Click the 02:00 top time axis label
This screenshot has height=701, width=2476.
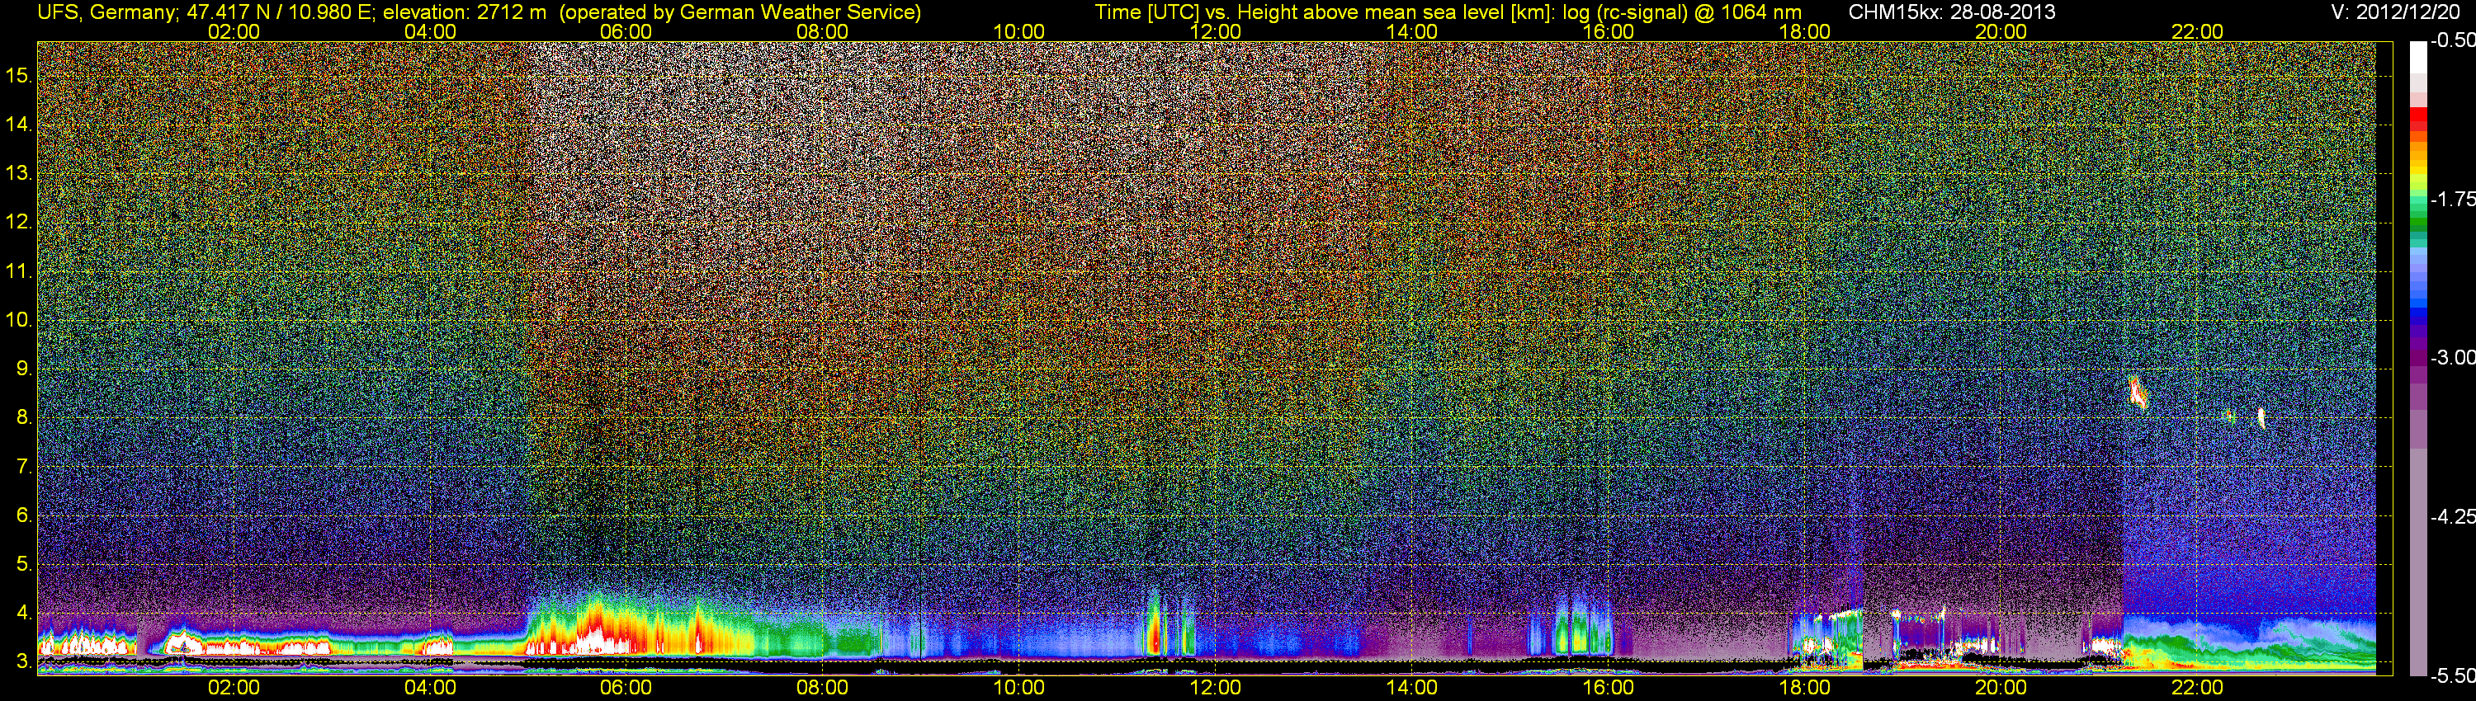[234, 31]
